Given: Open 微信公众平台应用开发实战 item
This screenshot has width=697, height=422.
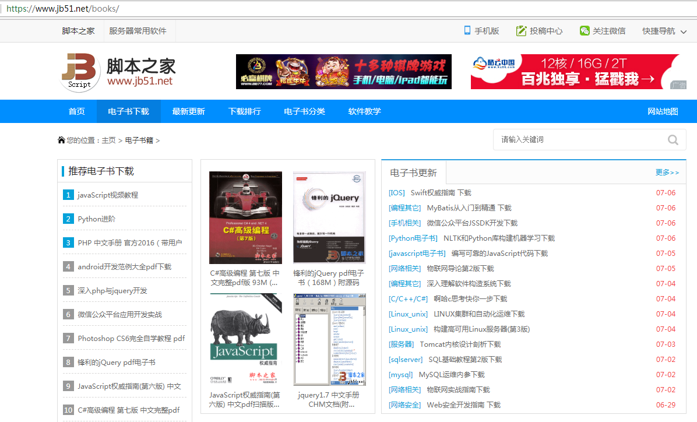Looking at the screenshot, I should point(119,314).
